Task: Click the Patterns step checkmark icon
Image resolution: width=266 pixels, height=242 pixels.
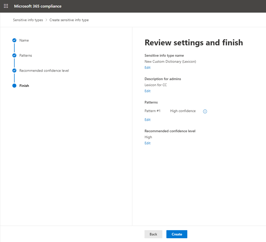Action: click(x=14, y=55)
